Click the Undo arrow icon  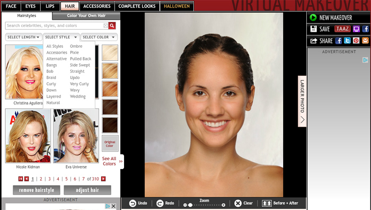coord(132,203)
